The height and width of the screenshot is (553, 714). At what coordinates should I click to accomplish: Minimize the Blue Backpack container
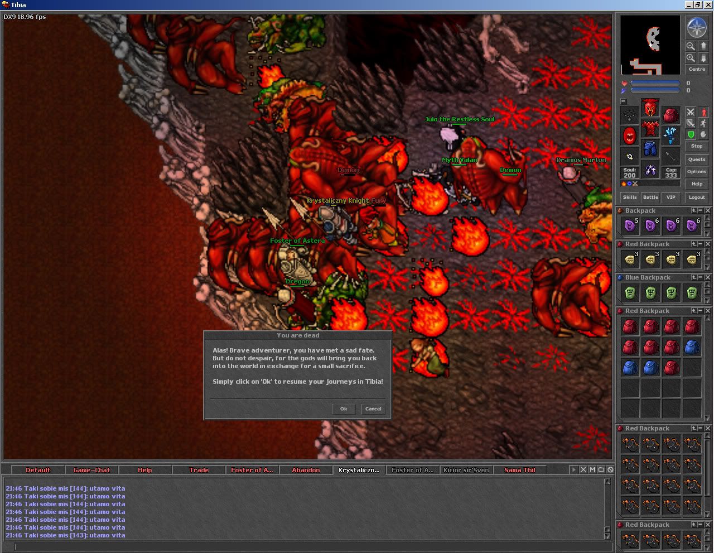click(x=701, y=277)
